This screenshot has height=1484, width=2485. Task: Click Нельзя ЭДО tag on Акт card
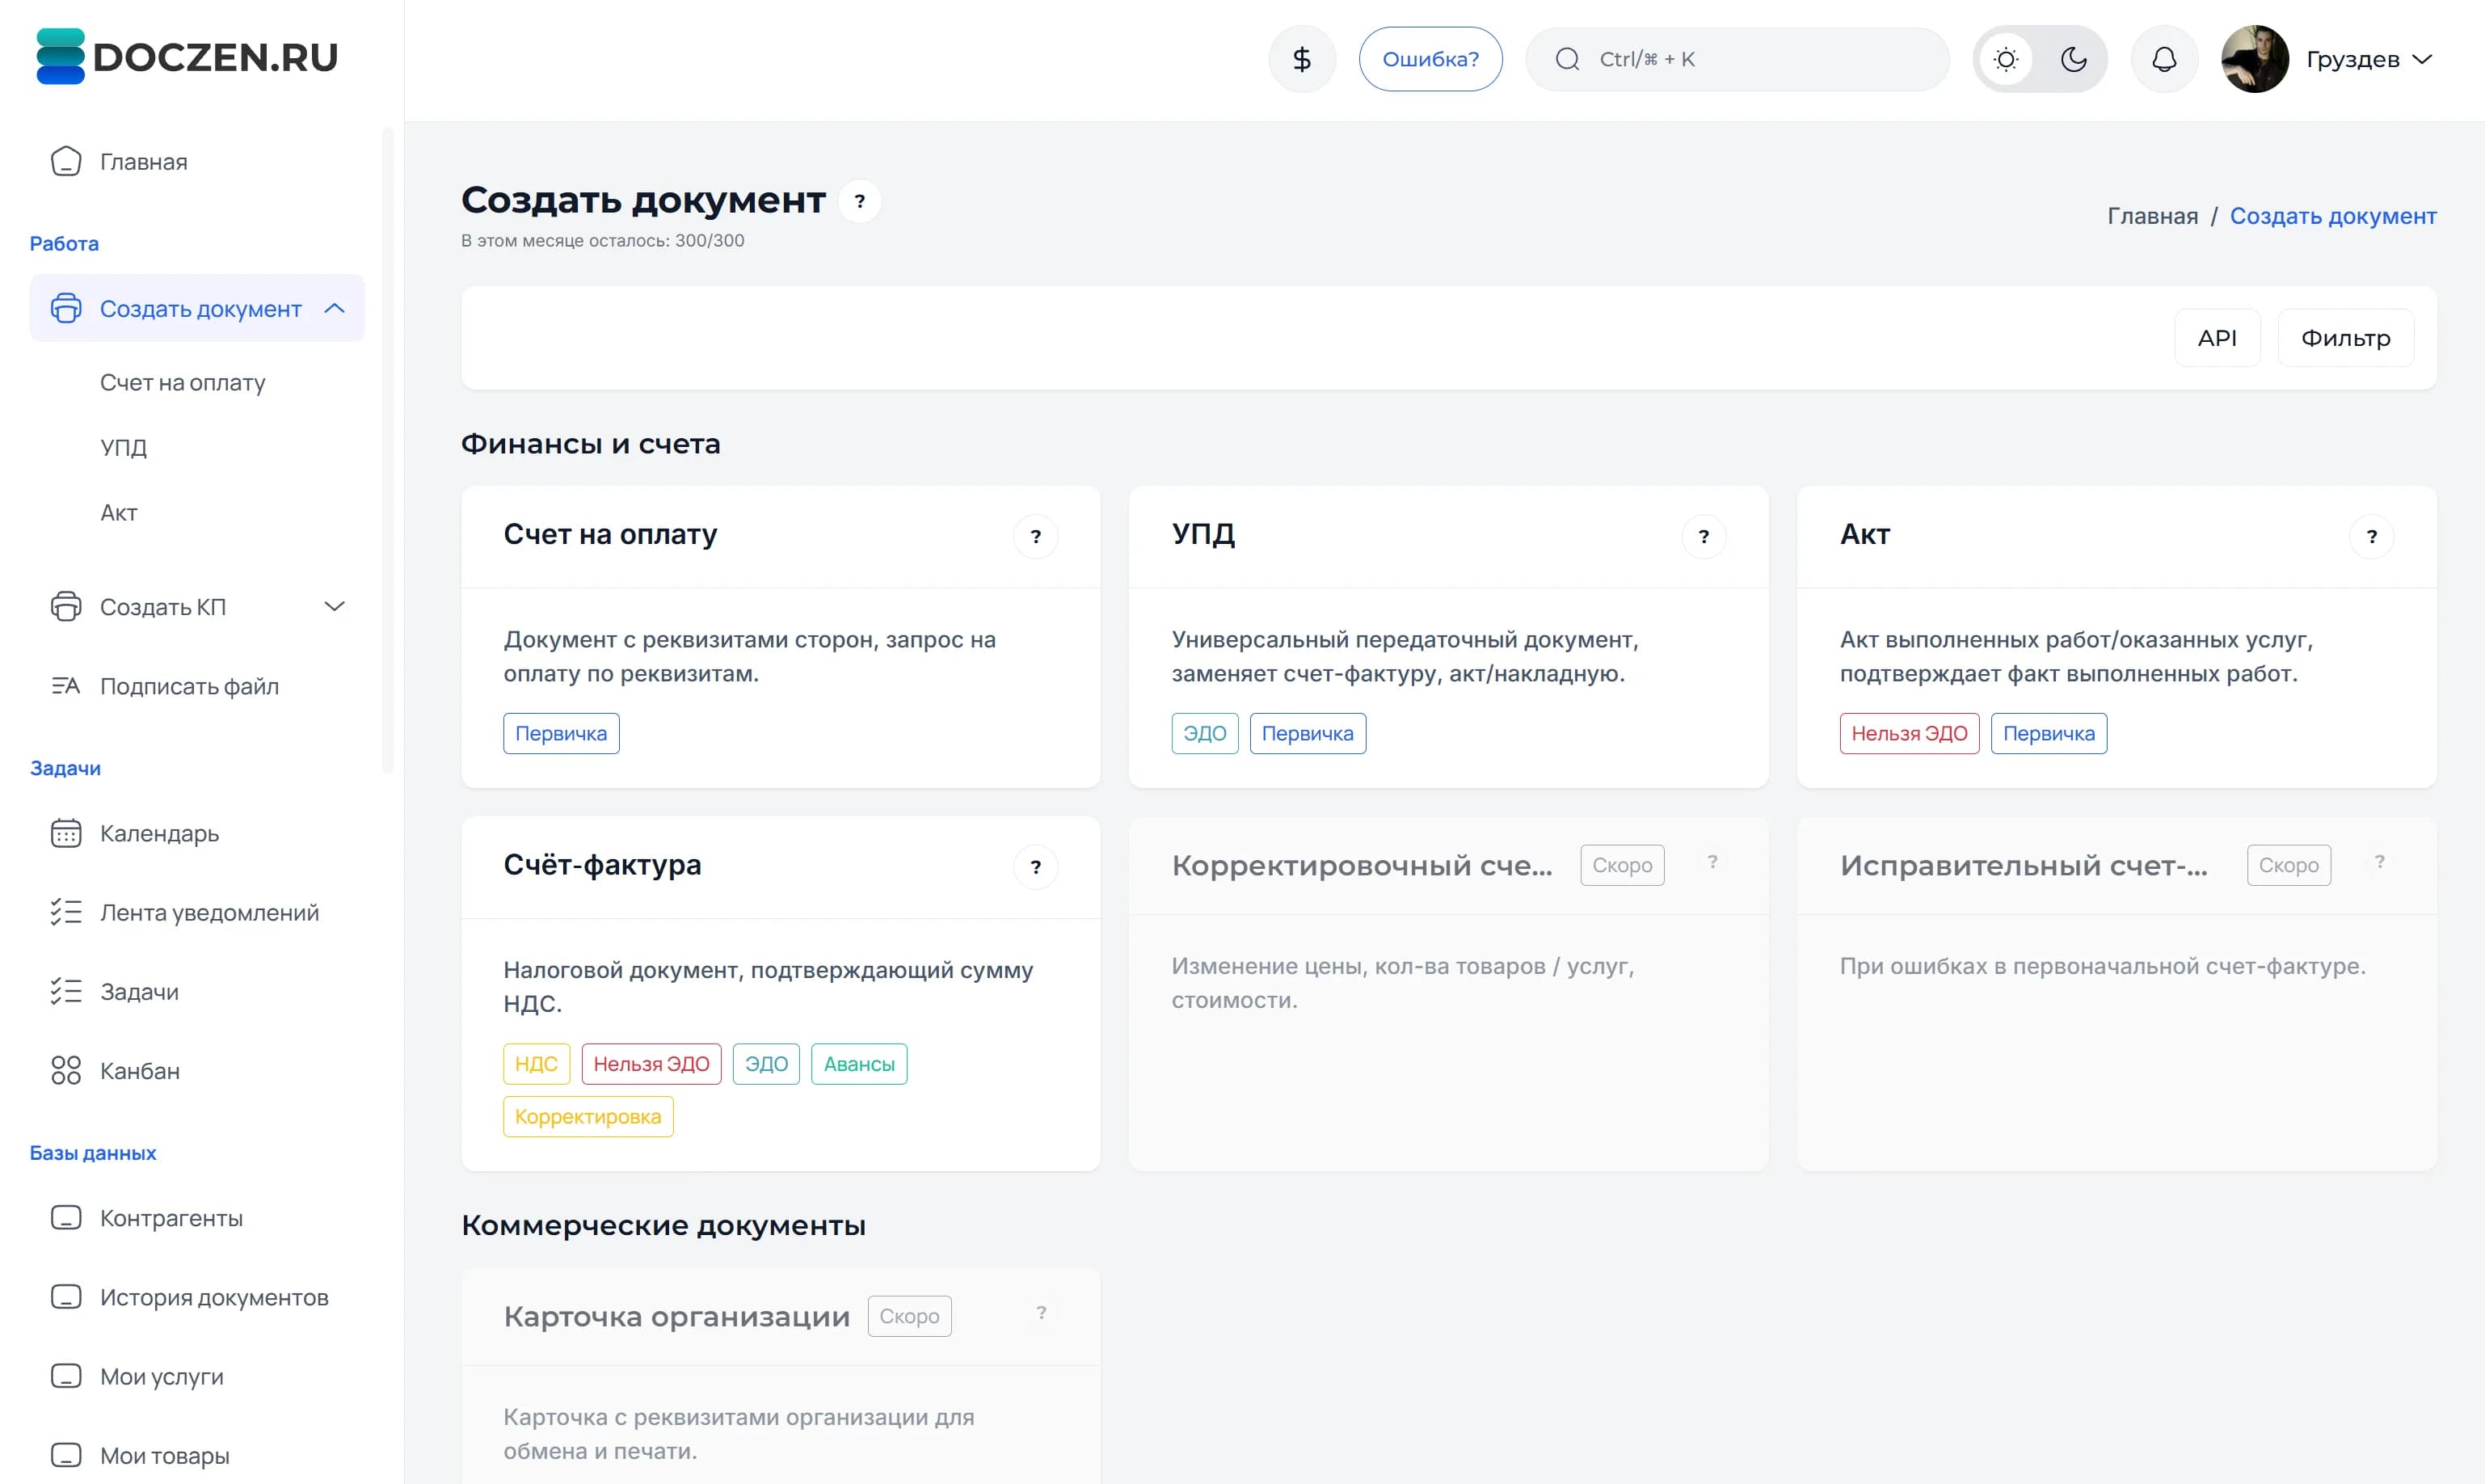pos(1910,733)
